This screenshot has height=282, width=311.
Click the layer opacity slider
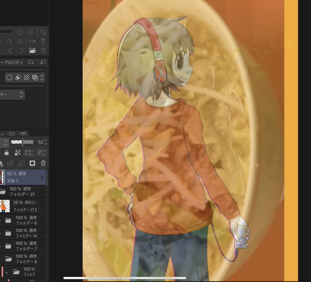[22, 142]
